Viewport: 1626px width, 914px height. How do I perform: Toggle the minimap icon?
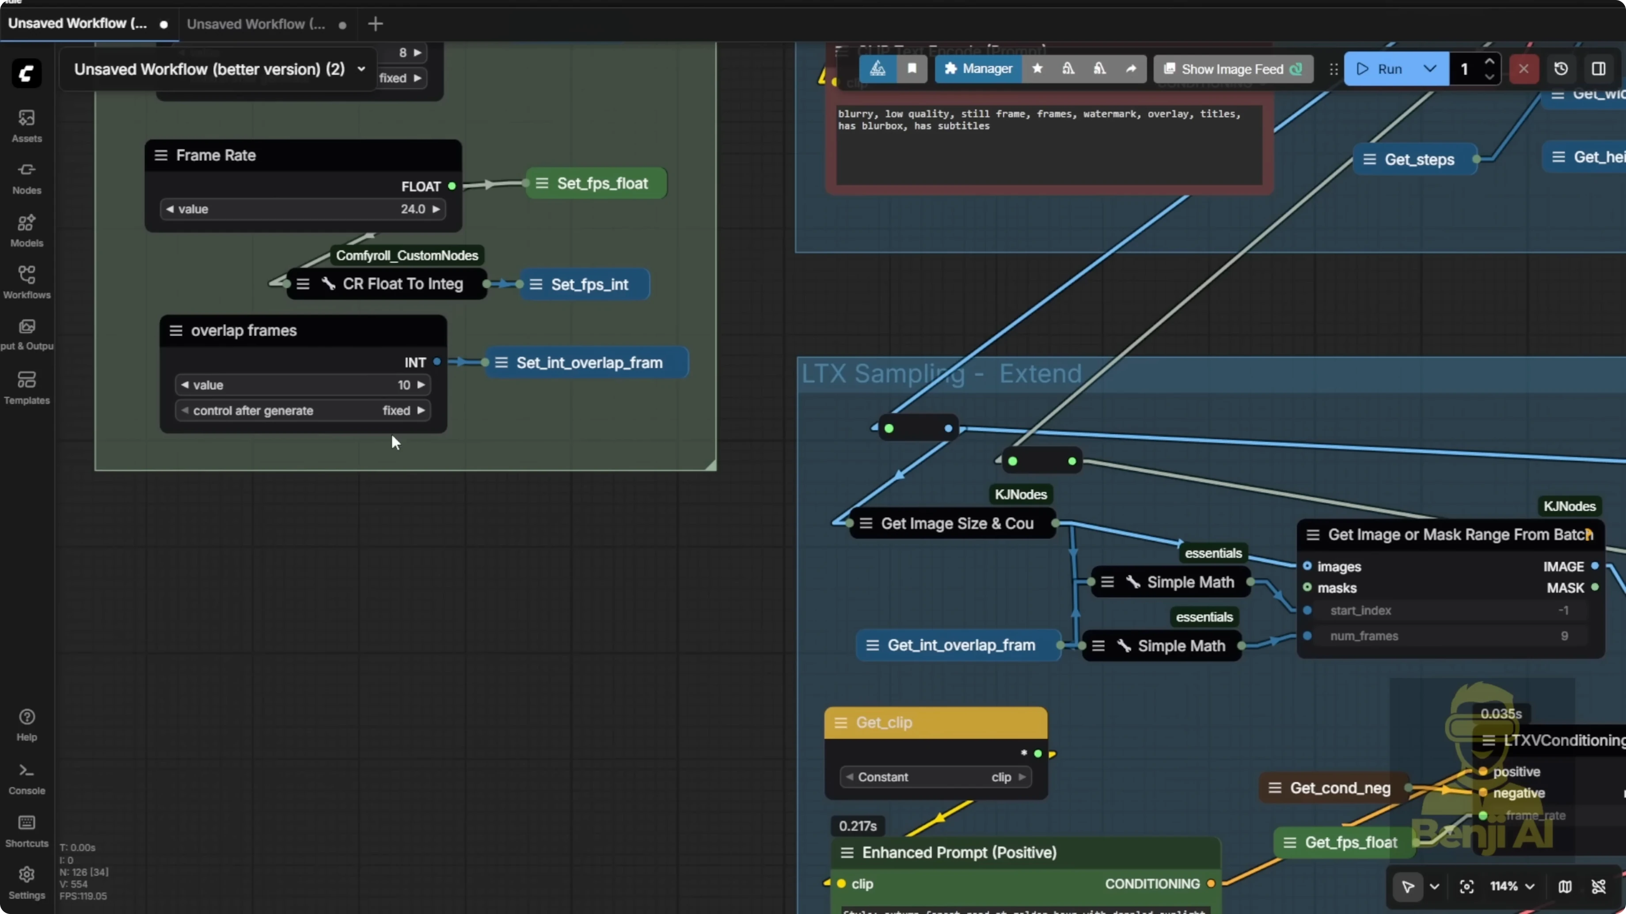click(x=1565, y=886)
